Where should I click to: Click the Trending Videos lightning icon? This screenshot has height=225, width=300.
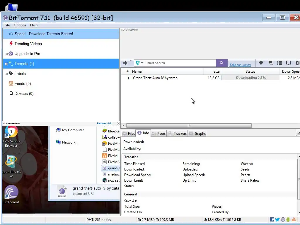(x=11, y=43)
